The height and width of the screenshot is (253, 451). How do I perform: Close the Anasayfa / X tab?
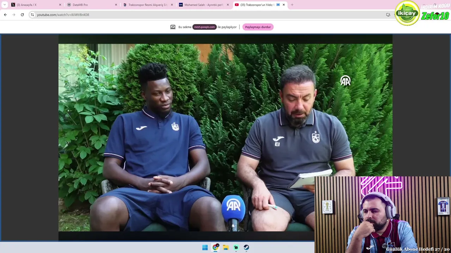[60, 5]
